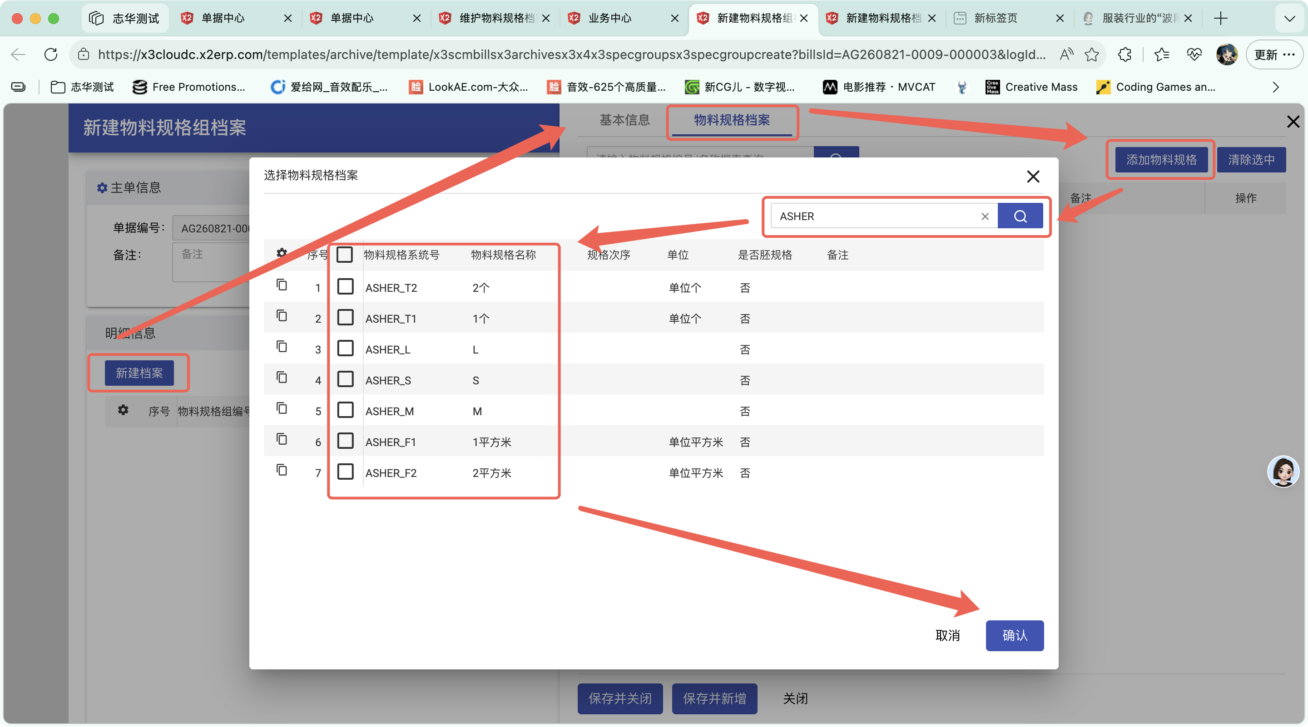
Task: Copy row ASHER_F1 using its copy icon
Action: point(282,440)
